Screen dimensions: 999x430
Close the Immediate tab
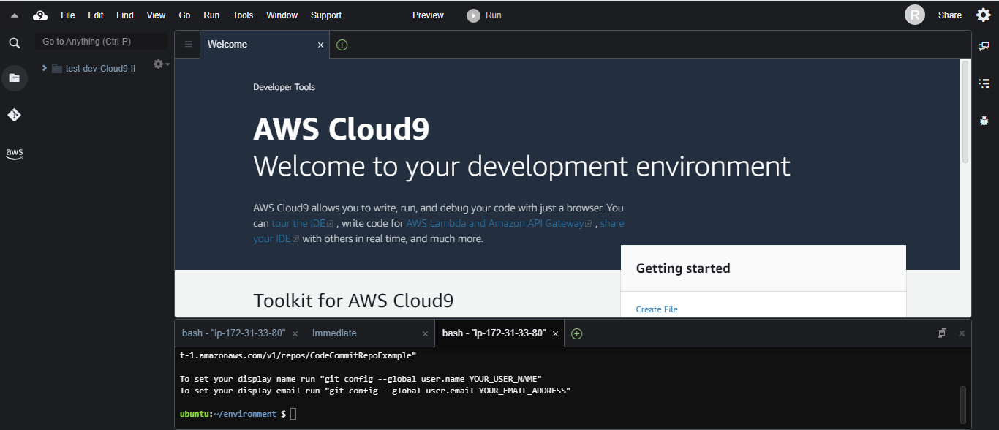click(425, 334)
